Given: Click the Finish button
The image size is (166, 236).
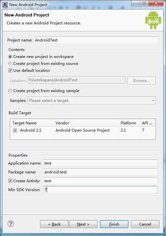Looking at the screenshot, I should [114, 224].
